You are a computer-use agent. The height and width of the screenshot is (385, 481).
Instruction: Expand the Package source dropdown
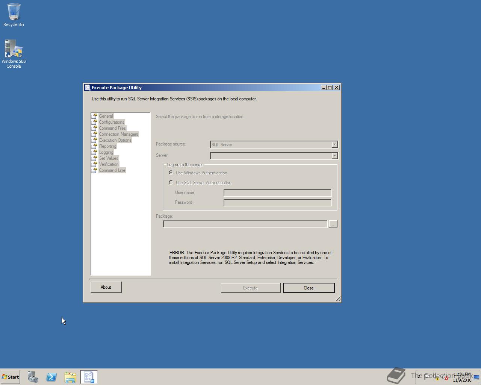pyautogui.click(x=334, y=145)
